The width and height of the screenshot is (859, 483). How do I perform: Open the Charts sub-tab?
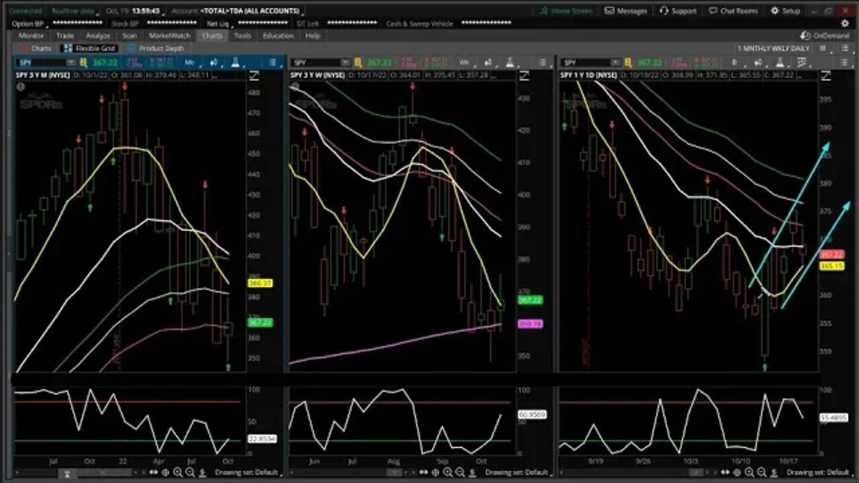click(36, 48)
